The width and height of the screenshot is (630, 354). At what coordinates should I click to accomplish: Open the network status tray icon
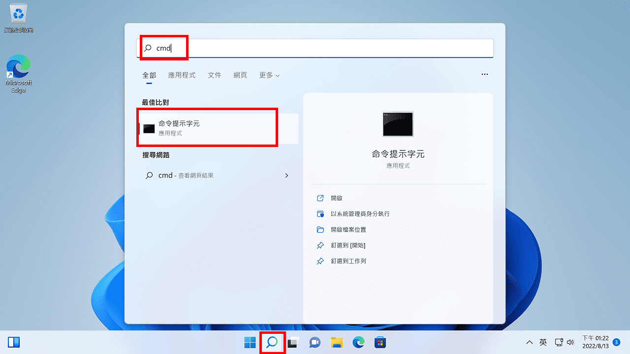[559, 342]
